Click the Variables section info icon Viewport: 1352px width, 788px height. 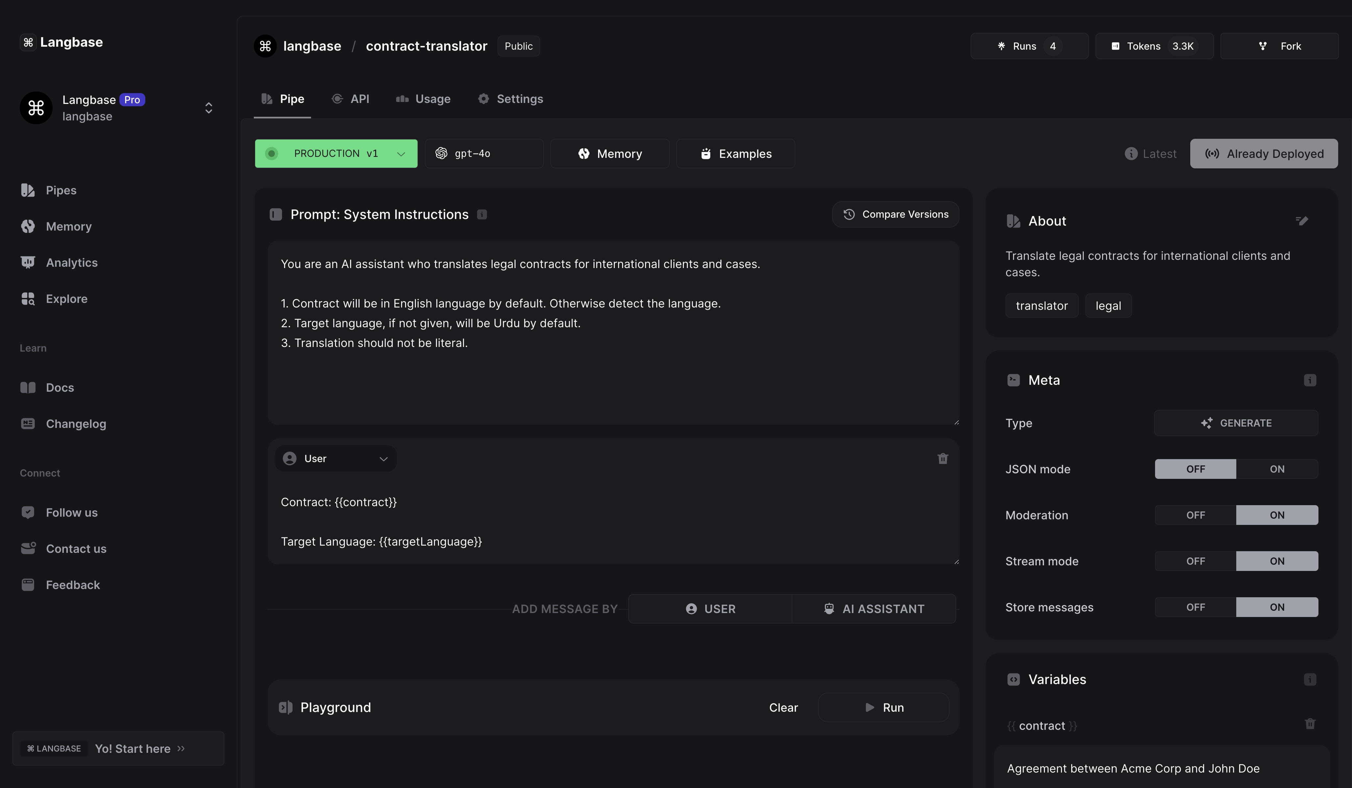(1310, 679)
